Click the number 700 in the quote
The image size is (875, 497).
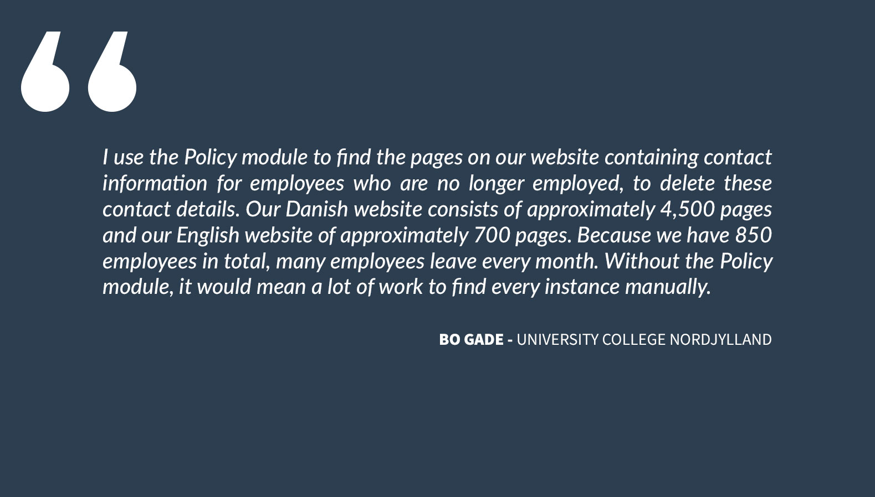click(x=492, y=235)
